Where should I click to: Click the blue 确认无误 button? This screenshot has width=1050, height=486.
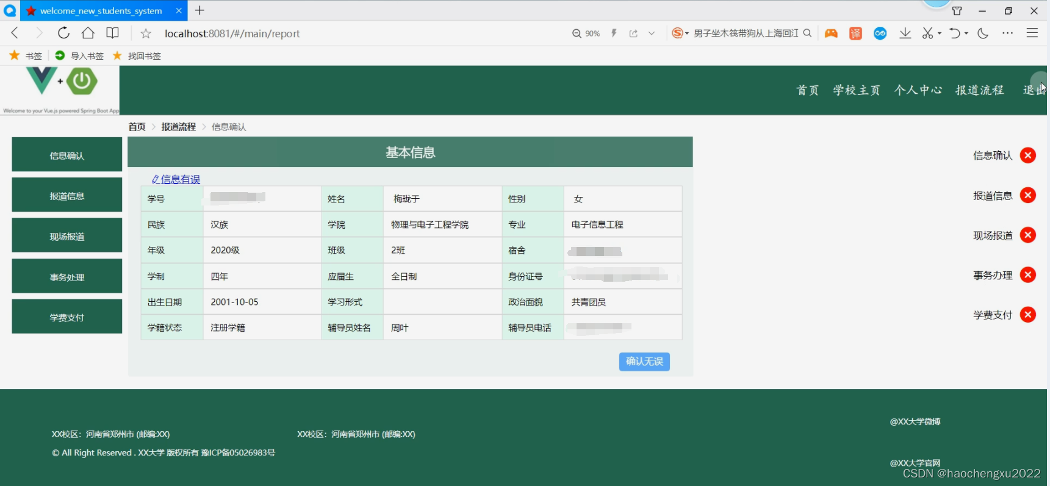pyautogui.click(x=644, y=362)
